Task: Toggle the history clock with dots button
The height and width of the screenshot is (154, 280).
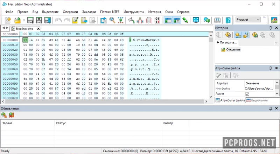Action: tap(238, 35)
